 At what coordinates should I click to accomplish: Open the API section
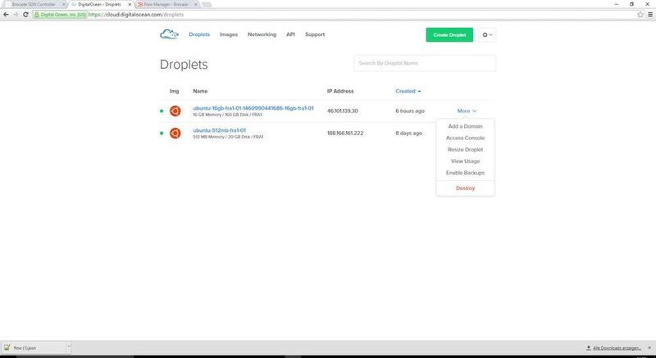[290, 34]
